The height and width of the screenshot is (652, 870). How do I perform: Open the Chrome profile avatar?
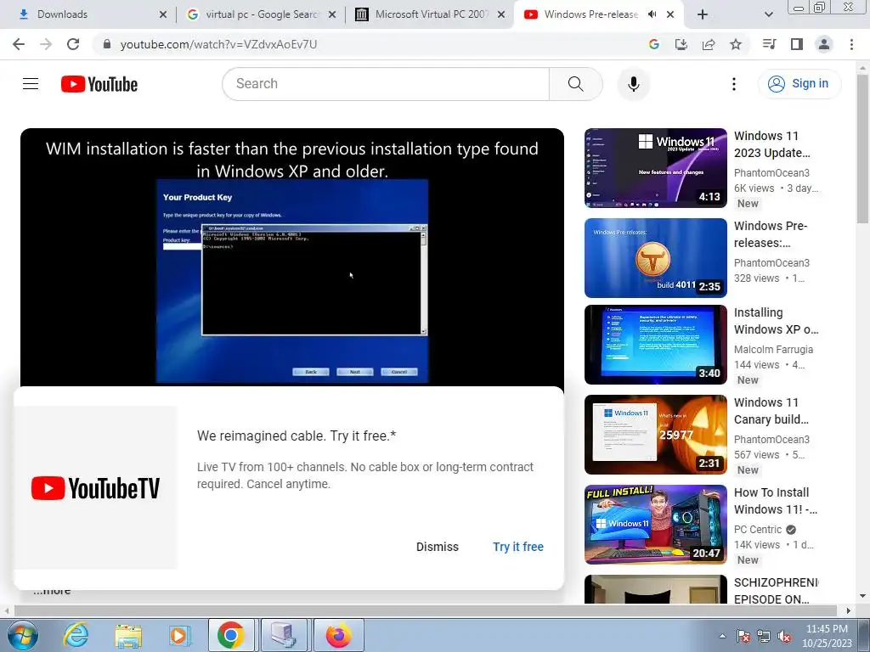(x=823, y=44)
